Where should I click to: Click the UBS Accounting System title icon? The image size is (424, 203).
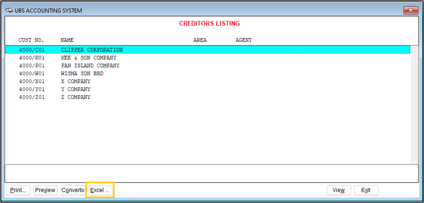click(x=10, y=11)
